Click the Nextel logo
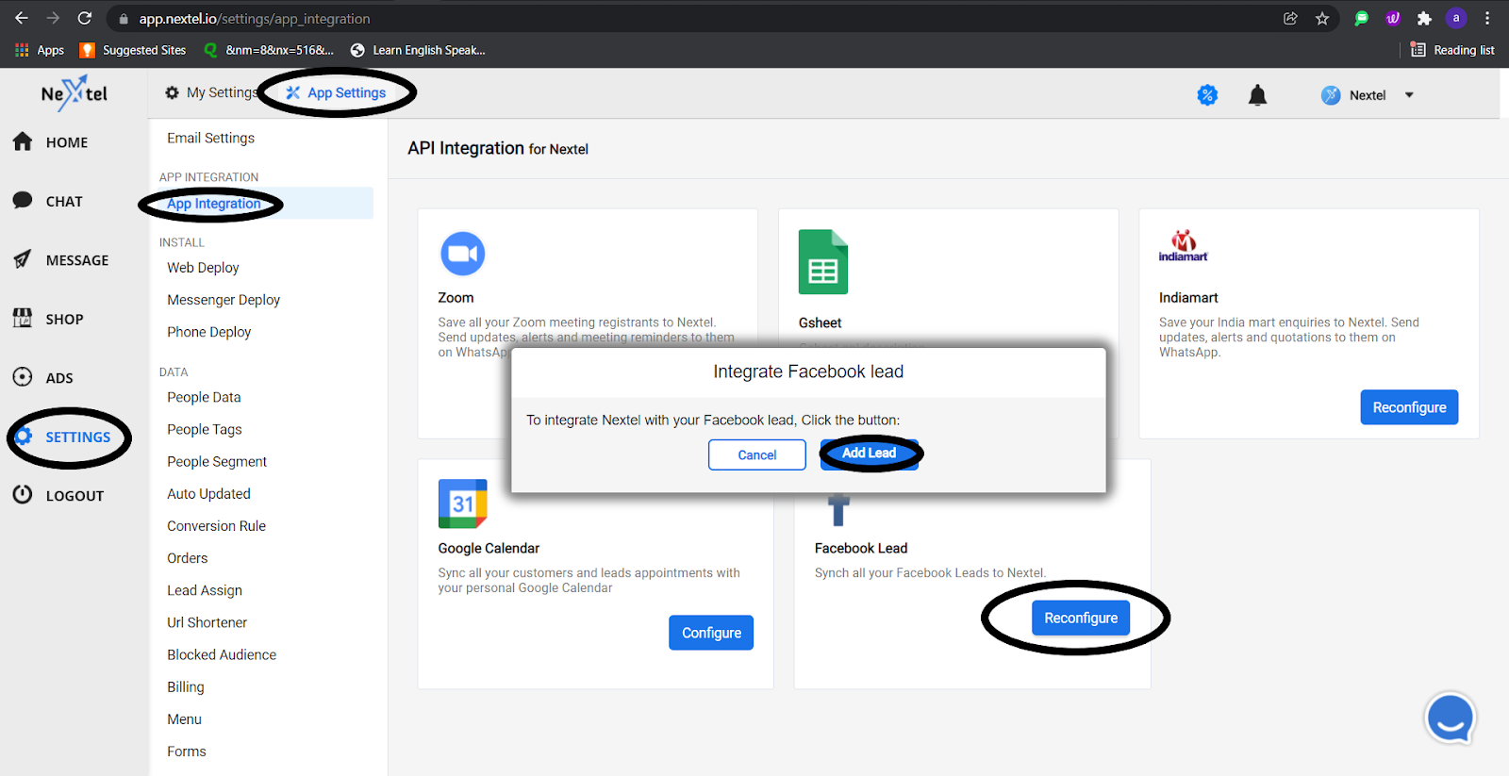Viewport: 1509px width, 776px height. point(75,93)
